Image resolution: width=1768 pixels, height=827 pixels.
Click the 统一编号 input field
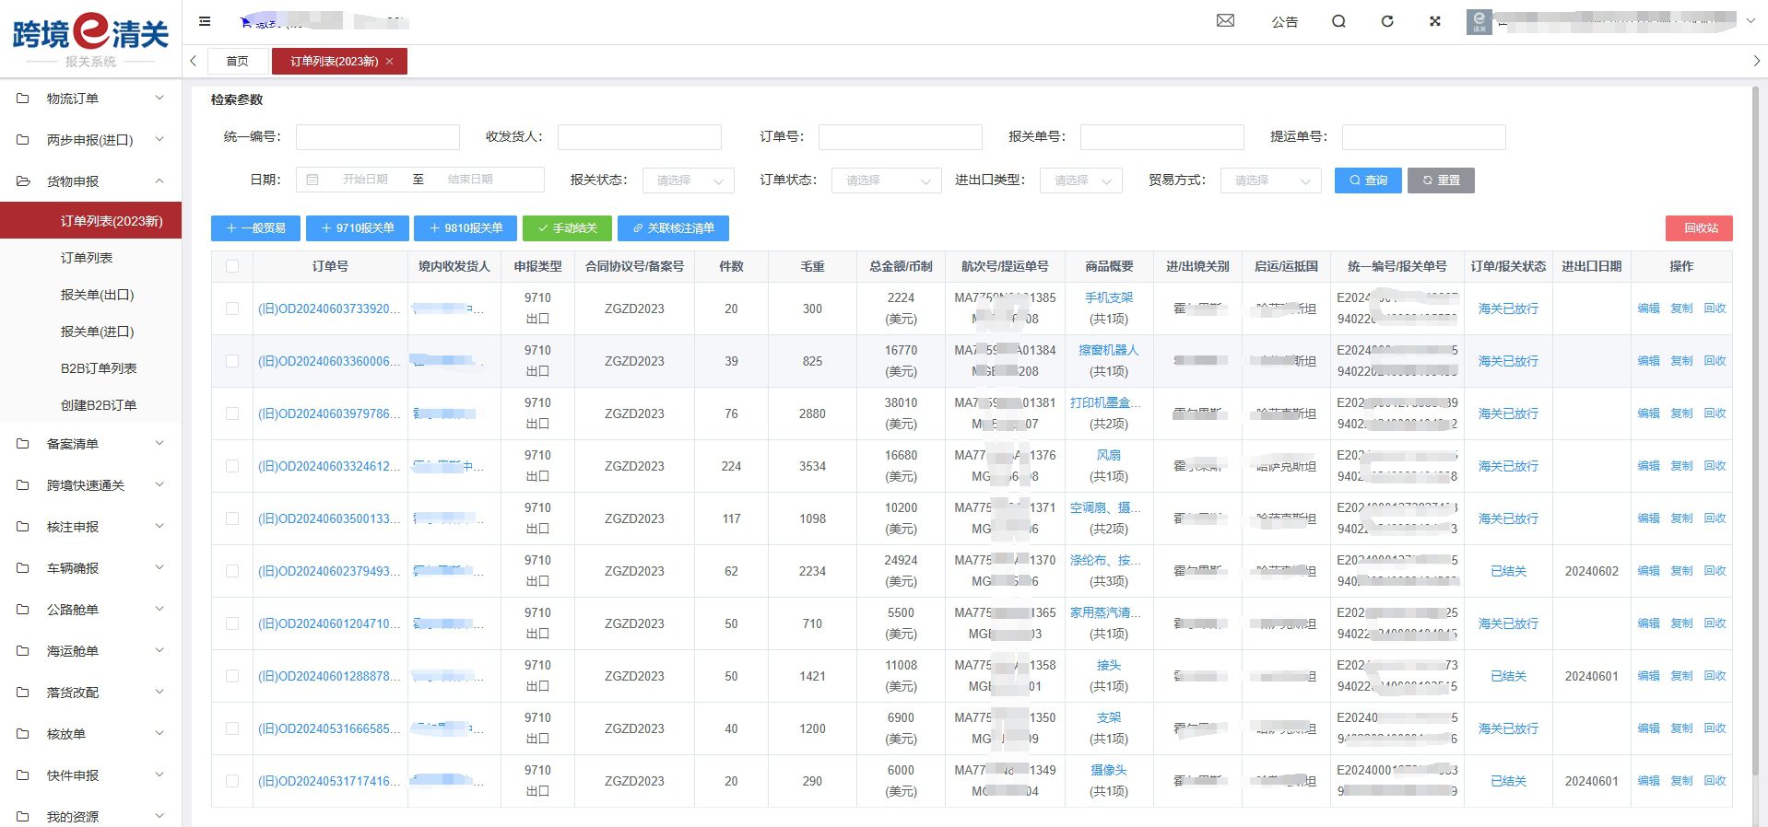tap(377, 137)
